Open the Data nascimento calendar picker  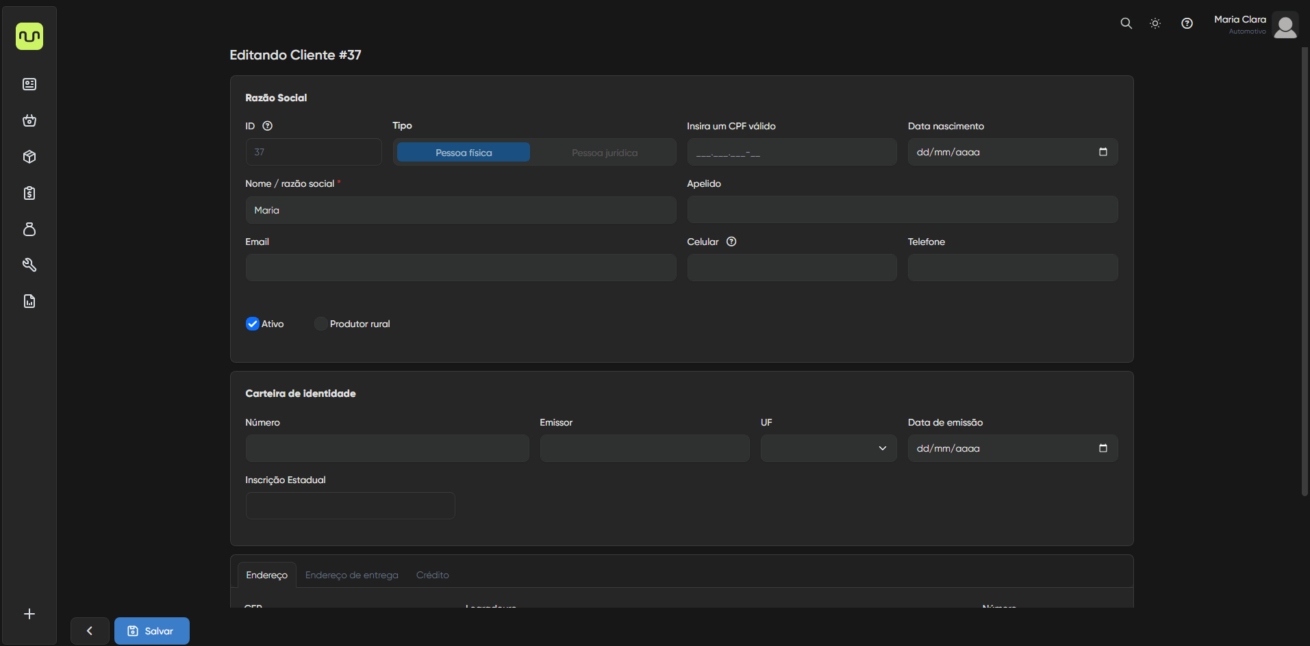(x=1103, y=152)
